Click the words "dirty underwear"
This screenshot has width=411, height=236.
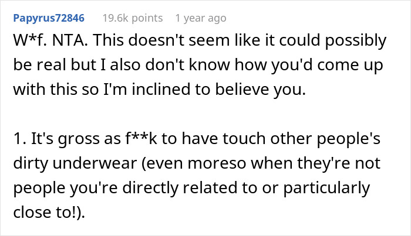tap(82, 164)
